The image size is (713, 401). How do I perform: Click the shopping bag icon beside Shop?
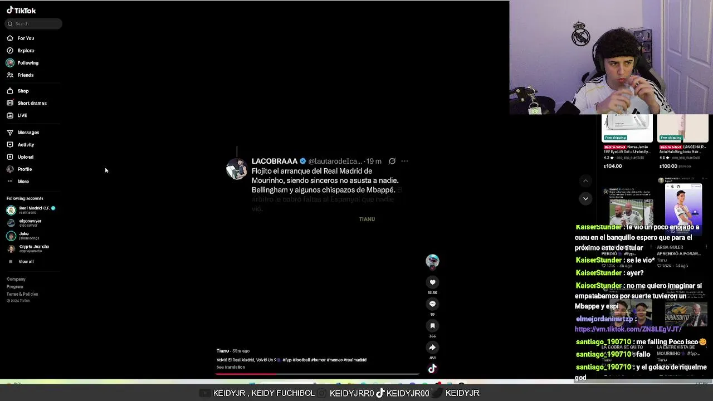tap(10, 91)
